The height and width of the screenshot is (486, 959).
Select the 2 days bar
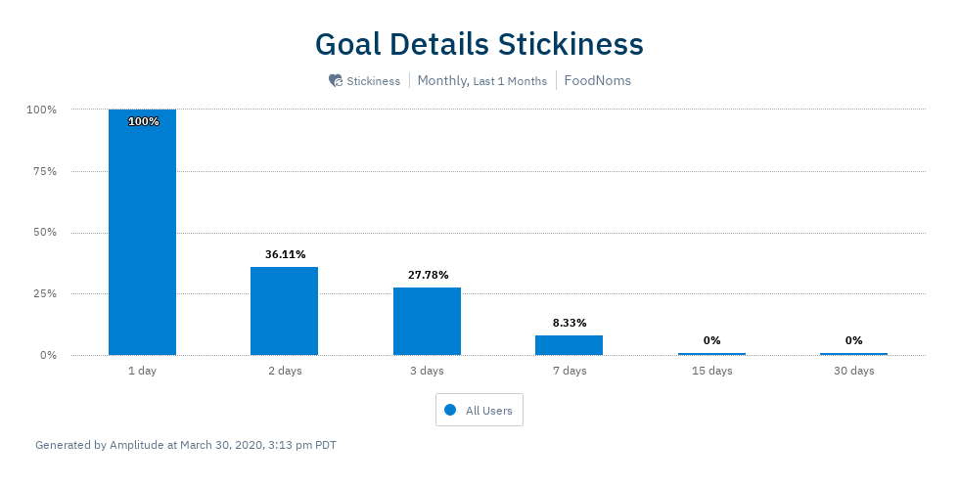pyautogui.click(x=285, y=311)
